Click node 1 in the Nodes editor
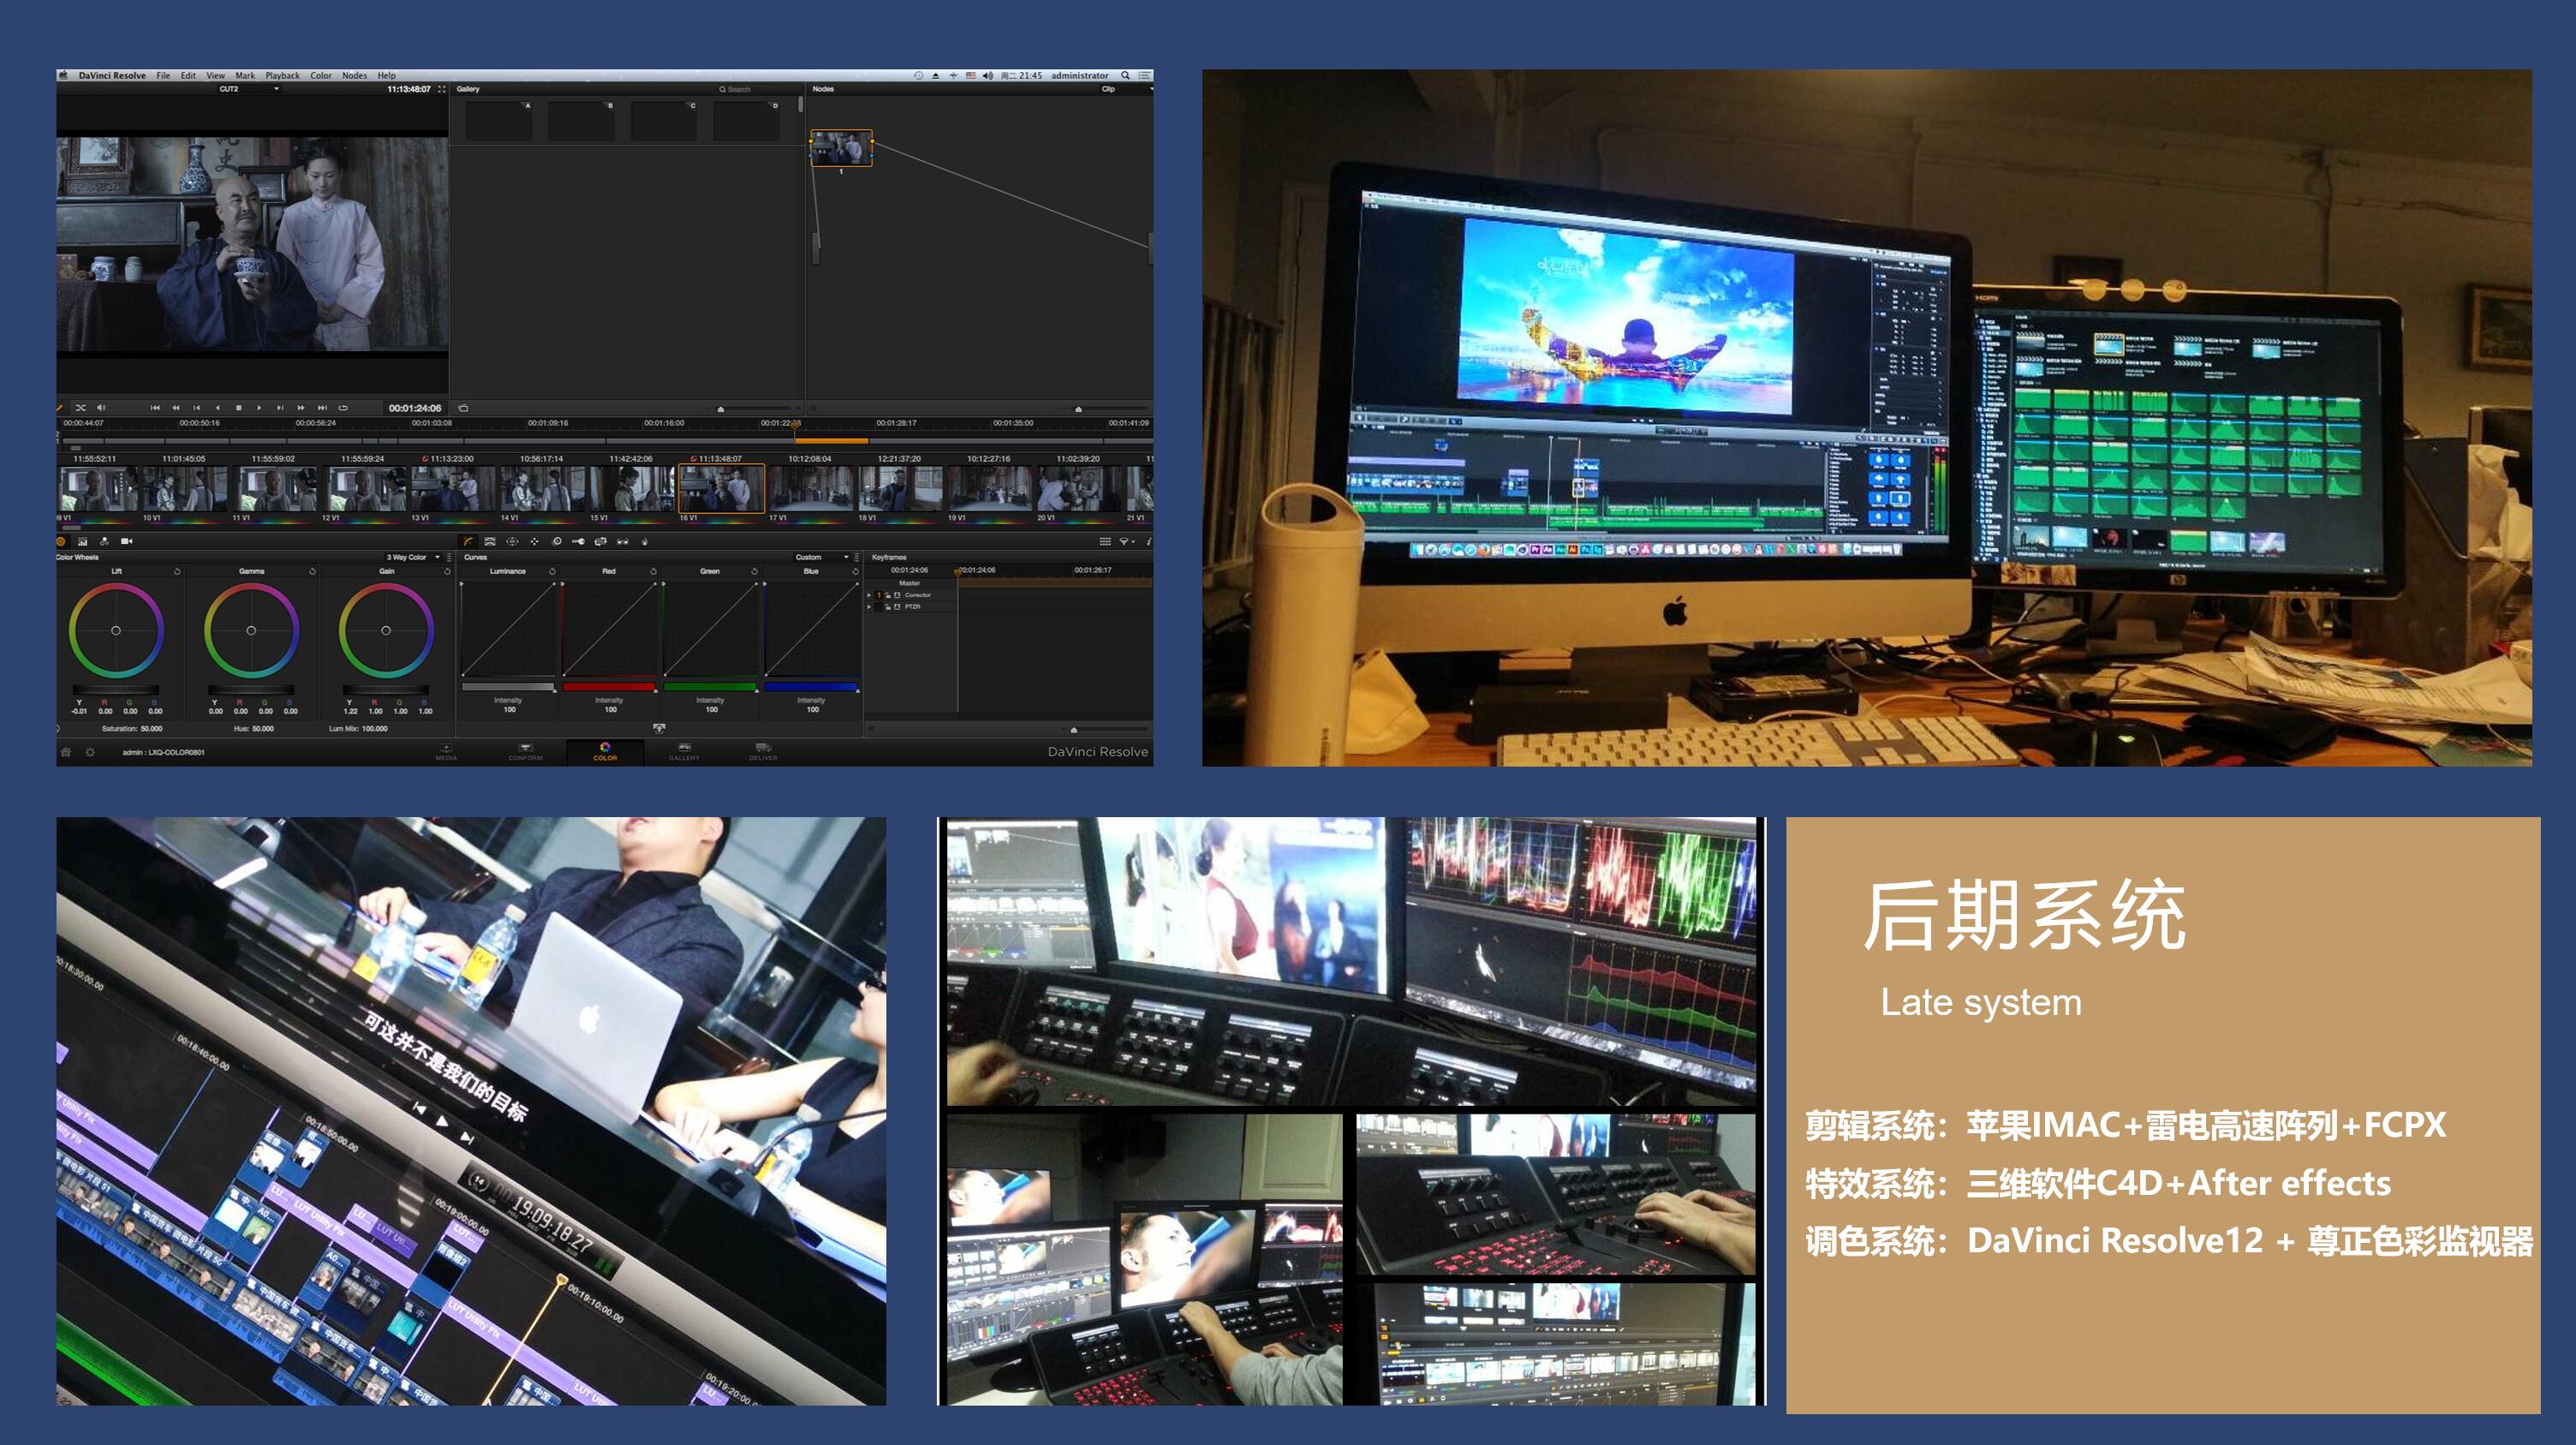Screen dimensions: 2576x1445 pyautogui.click(x=840, y=148)
